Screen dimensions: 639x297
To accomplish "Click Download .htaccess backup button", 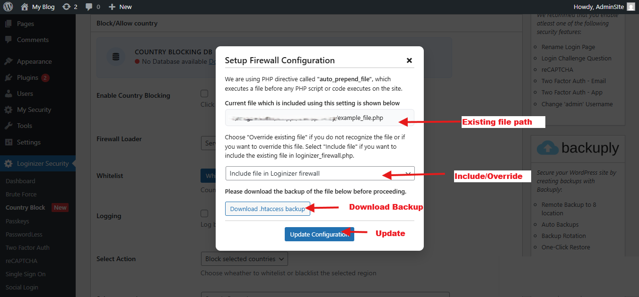I will 267,209.
